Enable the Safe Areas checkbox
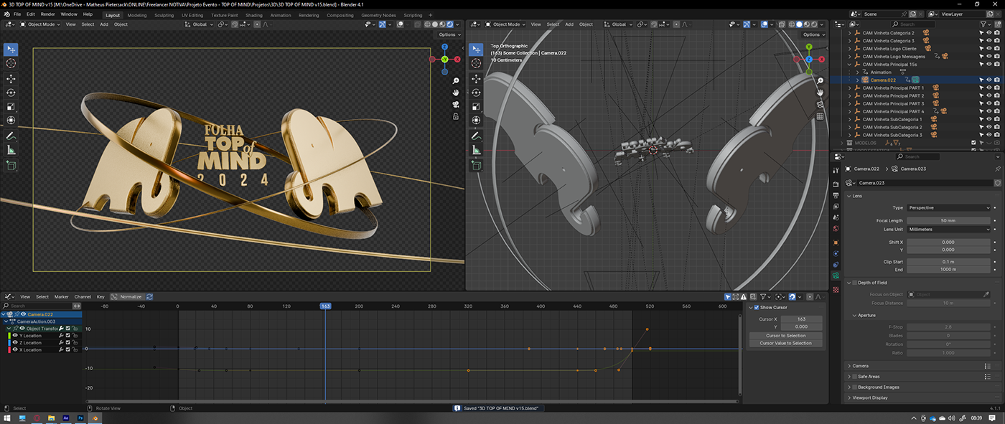This screenshot has width=1005, height=424. pos(854,376)
